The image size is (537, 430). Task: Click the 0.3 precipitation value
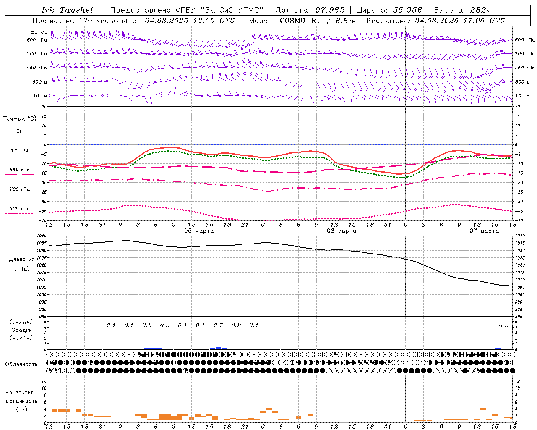click(x=147, y=325)
